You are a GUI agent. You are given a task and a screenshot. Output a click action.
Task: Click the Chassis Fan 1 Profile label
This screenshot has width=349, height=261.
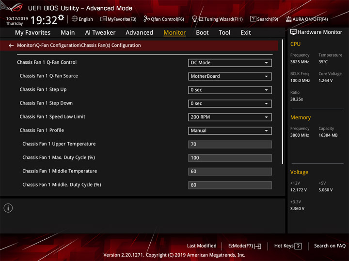pos(42,130)
